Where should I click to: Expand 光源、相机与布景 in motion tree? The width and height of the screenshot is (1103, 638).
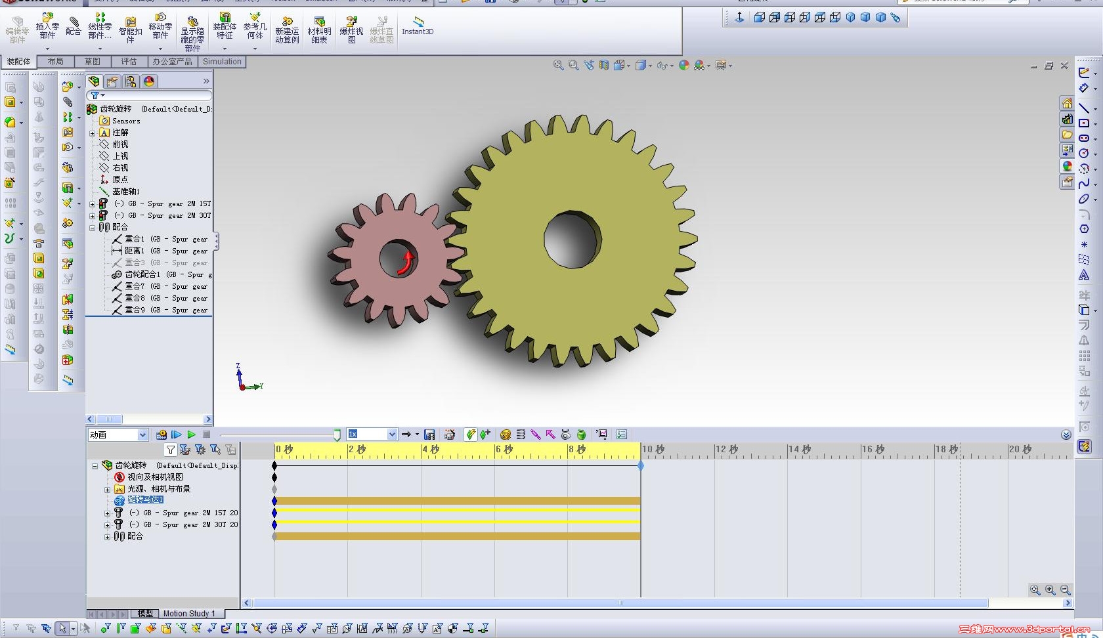(x=108, y=490)
